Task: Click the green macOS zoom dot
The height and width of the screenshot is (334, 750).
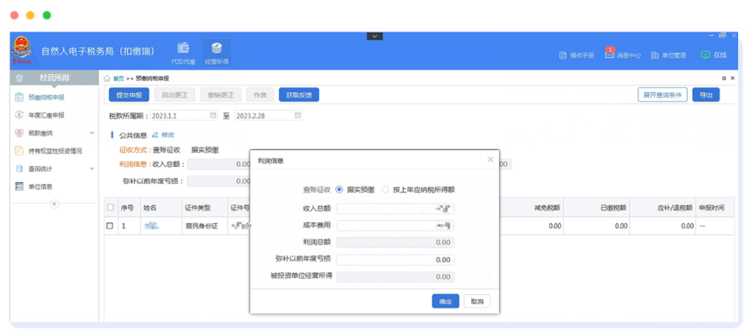Action: coord(46,15)
